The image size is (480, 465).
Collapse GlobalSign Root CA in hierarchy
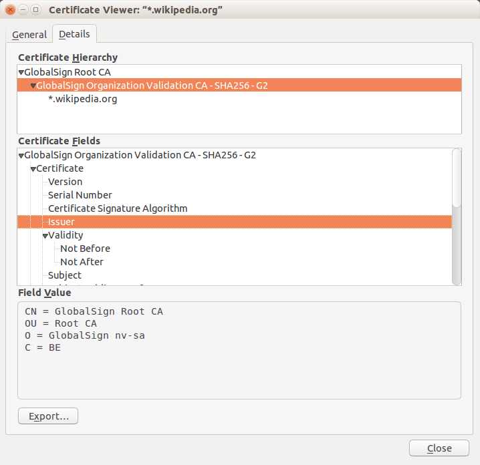tap(21, 73)
